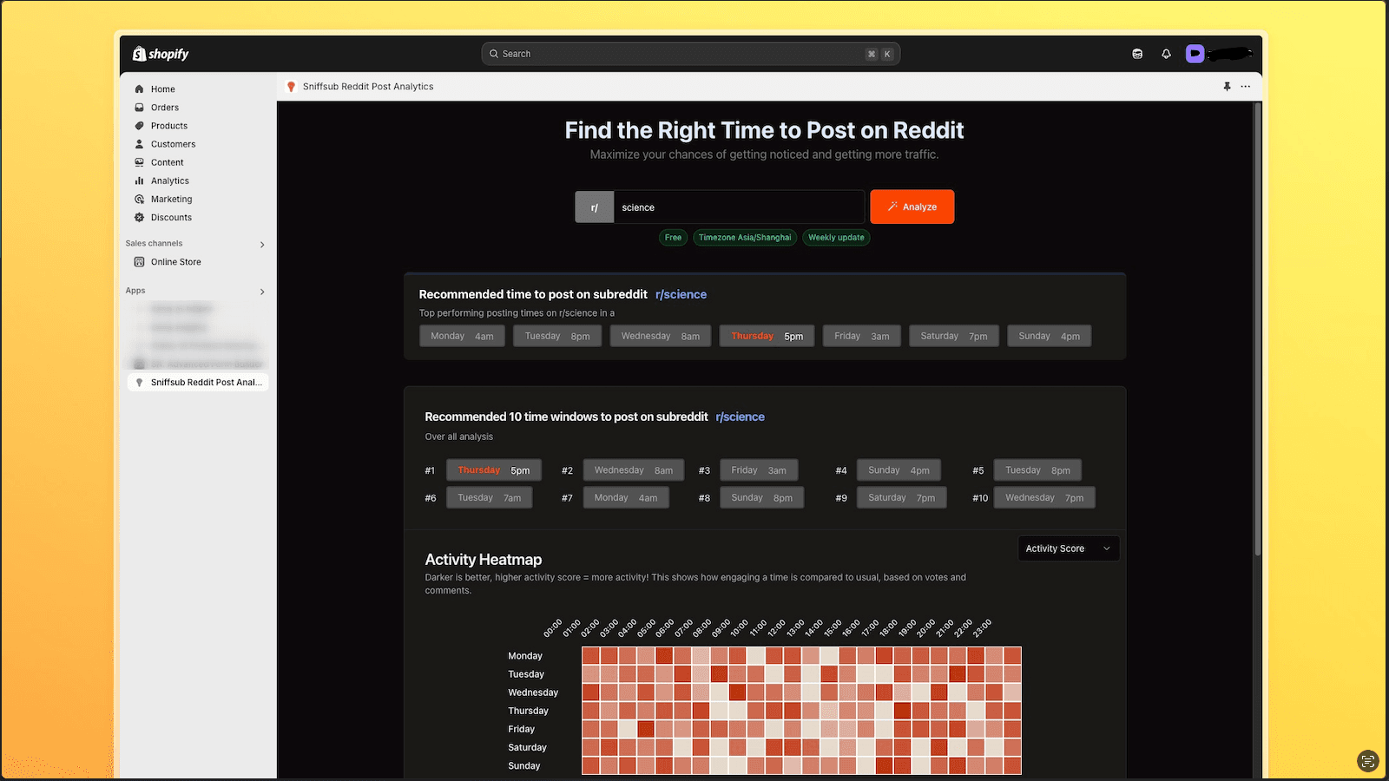
Task: Open the three-dots more options menu
Action: tap(1246, 87)
